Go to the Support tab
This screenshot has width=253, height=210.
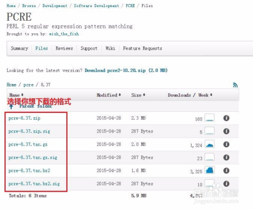(x=89, y=49)
